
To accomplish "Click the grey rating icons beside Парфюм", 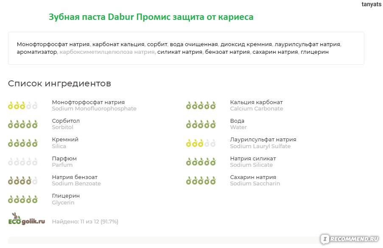I will pos(23,162).
